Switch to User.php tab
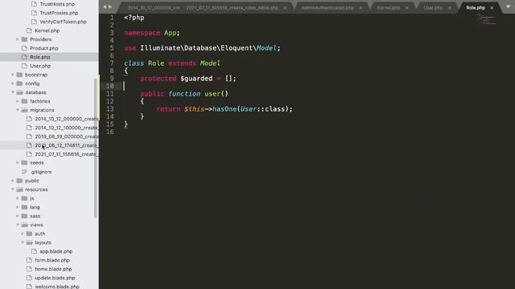 433,7
